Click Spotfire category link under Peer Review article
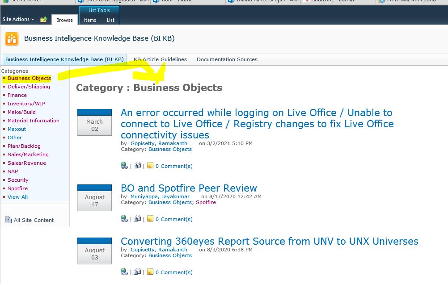Screen dimensions: 448x284 [206, 202]
